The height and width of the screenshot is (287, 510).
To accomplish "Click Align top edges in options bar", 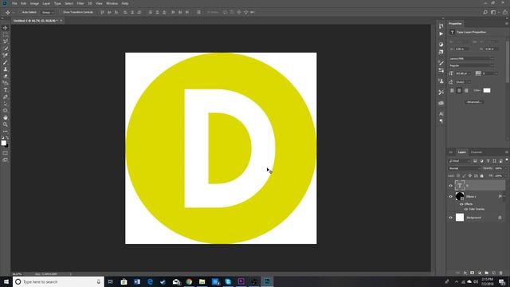I will [102, 12].
